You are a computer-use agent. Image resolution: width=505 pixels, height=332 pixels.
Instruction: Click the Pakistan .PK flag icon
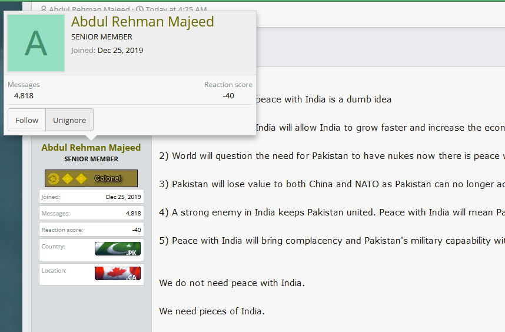118,249
